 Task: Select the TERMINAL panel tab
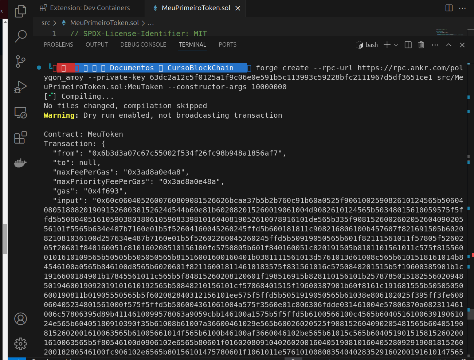192,44
